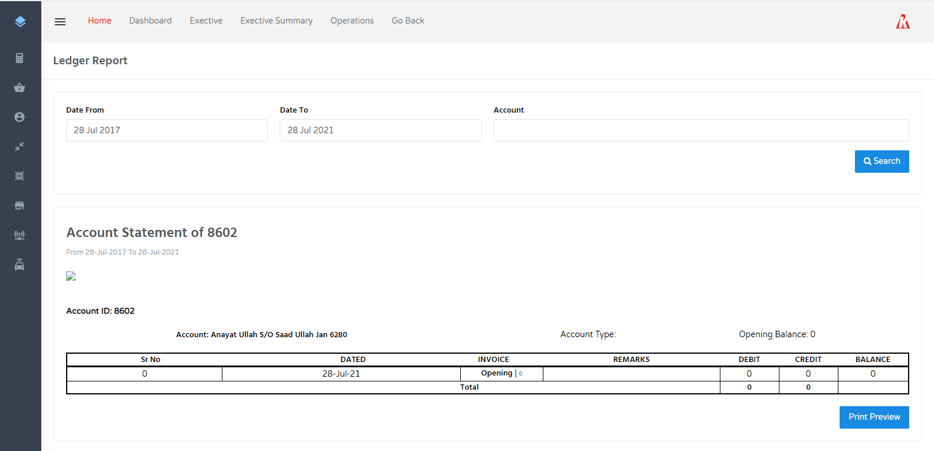This screenshot has width=934, height=451.
Task: Select the Operations menu item
Action: (352, 21)
